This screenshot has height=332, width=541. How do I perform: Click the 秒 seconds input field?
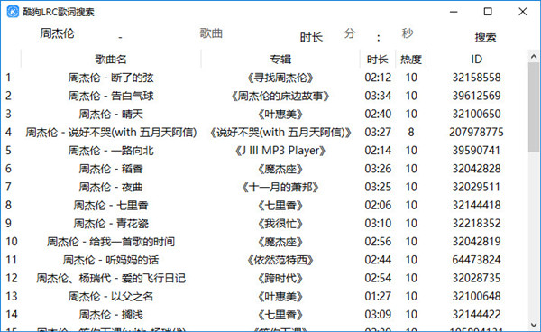[x=408, y=33]
